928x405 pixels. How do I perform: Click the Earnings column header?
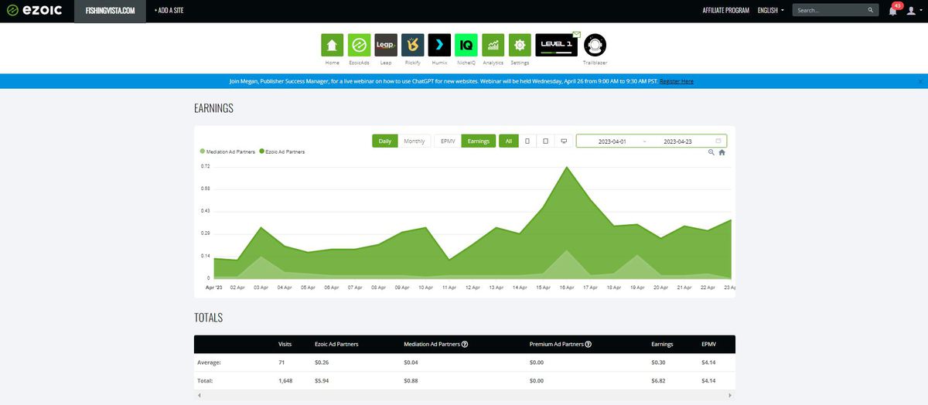(x=662, y=345)
